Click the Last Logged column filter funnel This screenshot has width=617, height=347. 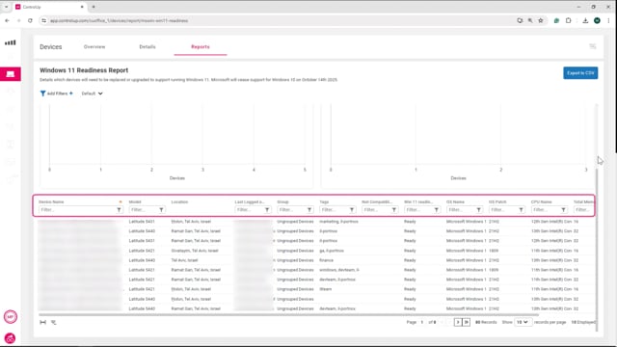coord(267,210)
